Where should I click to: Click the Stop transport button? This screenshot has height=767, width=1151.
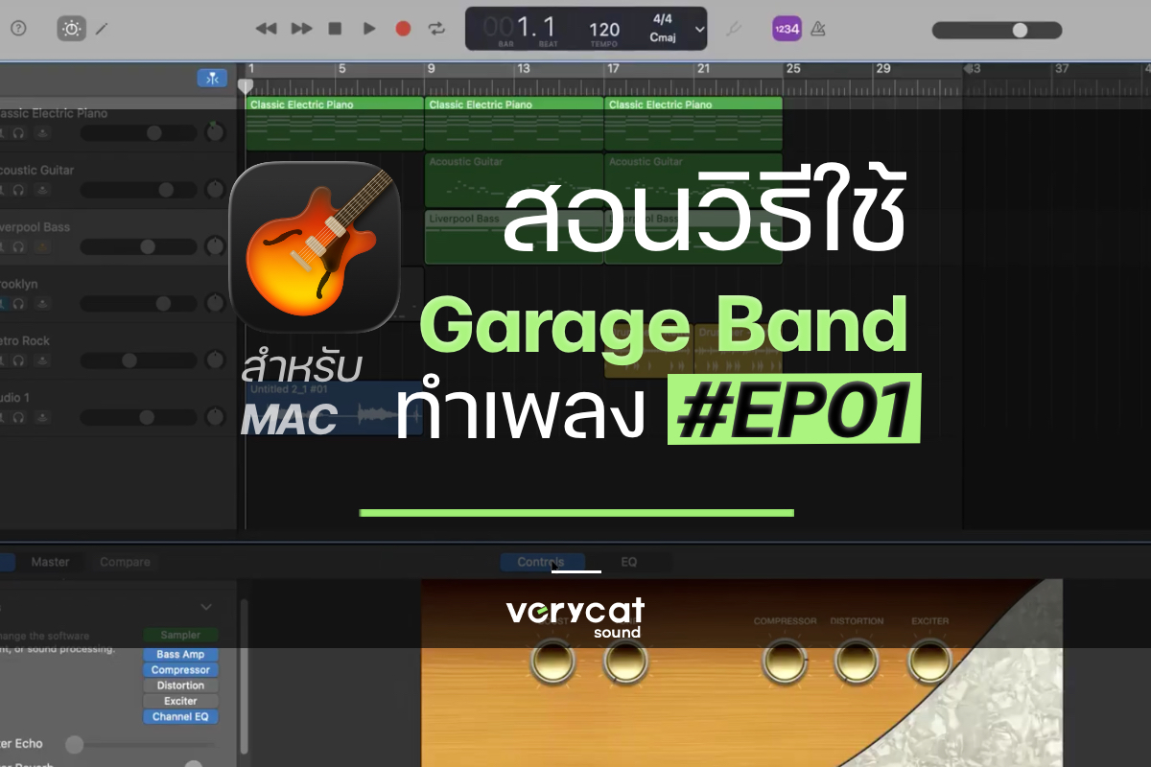(335, 29)
